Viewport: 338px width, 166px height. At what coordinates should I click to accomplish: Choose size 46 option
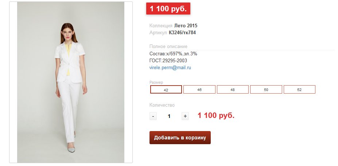(199, 89)
